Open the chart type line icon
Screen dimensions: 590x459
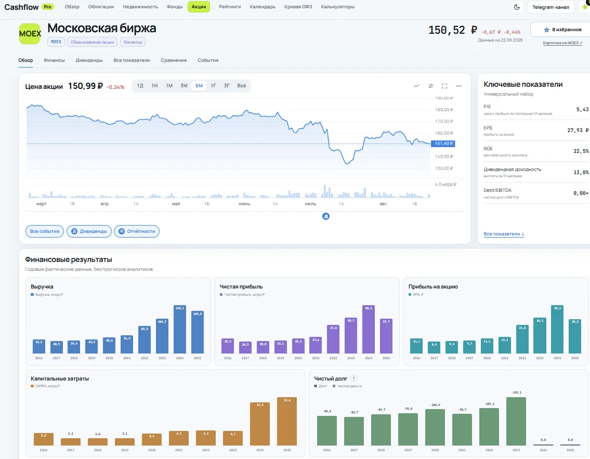tap(416, 86)
